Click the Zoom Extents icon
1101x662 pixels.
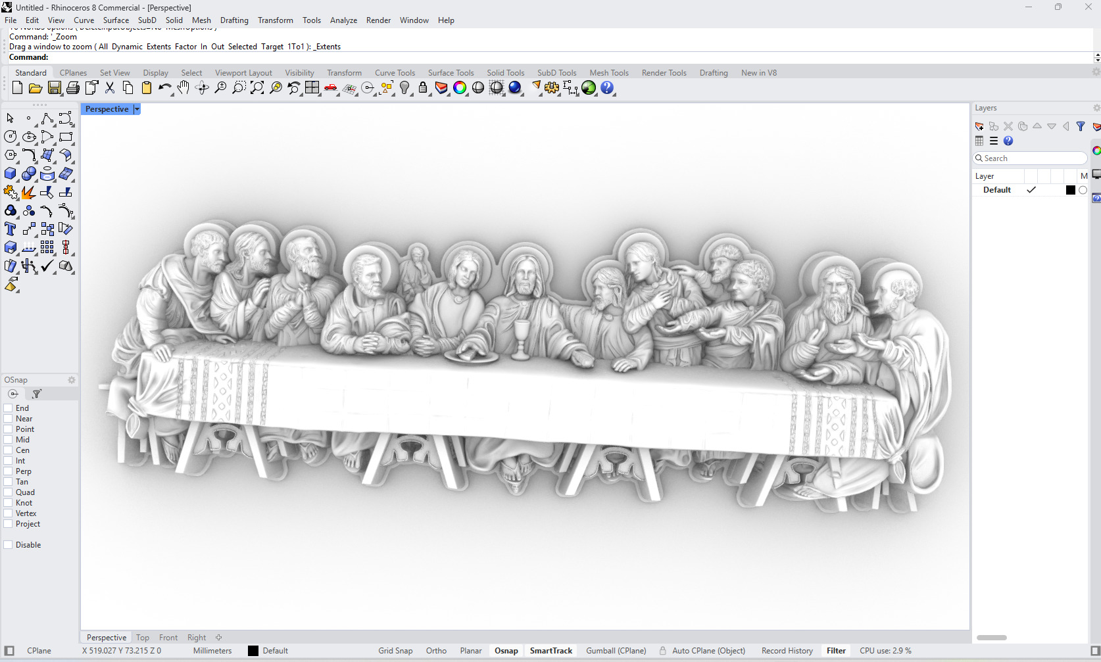point(257,88)
